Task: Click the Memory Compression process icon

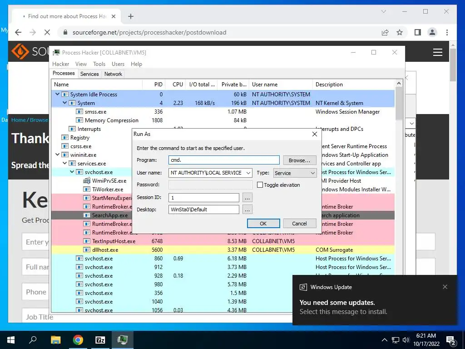Action: tap(79, 120)
